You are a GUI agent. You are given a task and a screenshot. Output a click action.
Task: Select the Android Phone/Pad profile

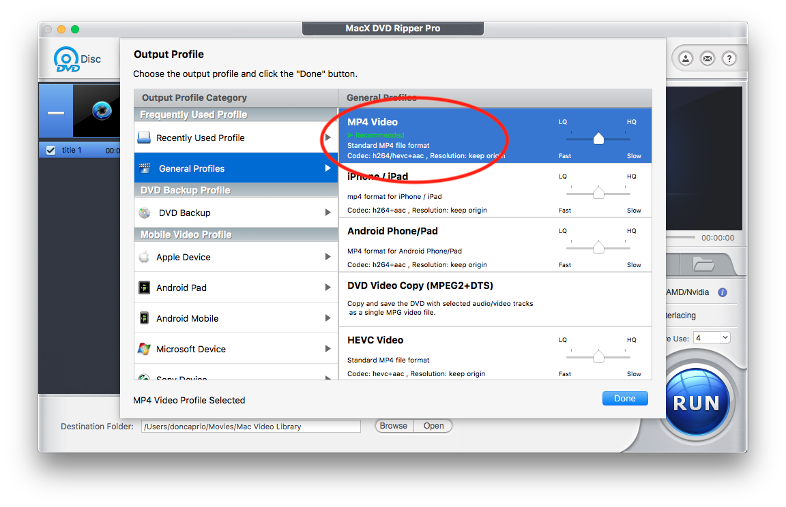click(x=495, y=245)
